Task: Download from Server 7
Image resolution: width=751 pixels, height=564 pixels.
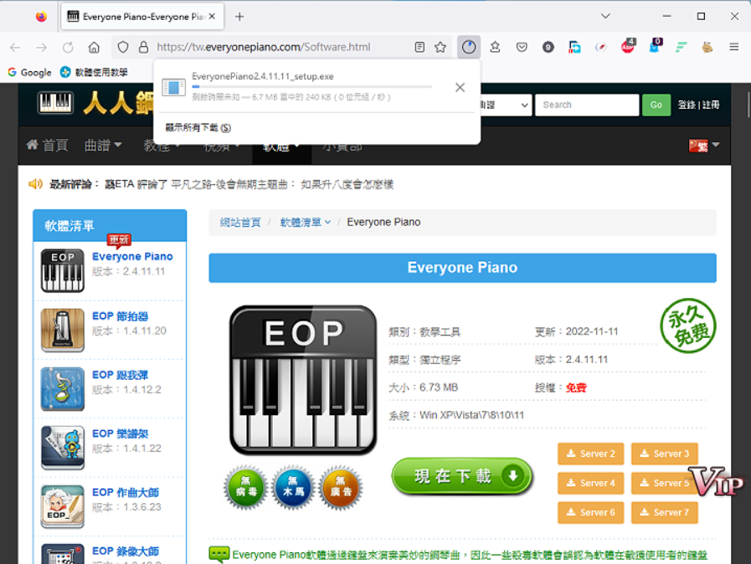Action: (x=664, y=512)
